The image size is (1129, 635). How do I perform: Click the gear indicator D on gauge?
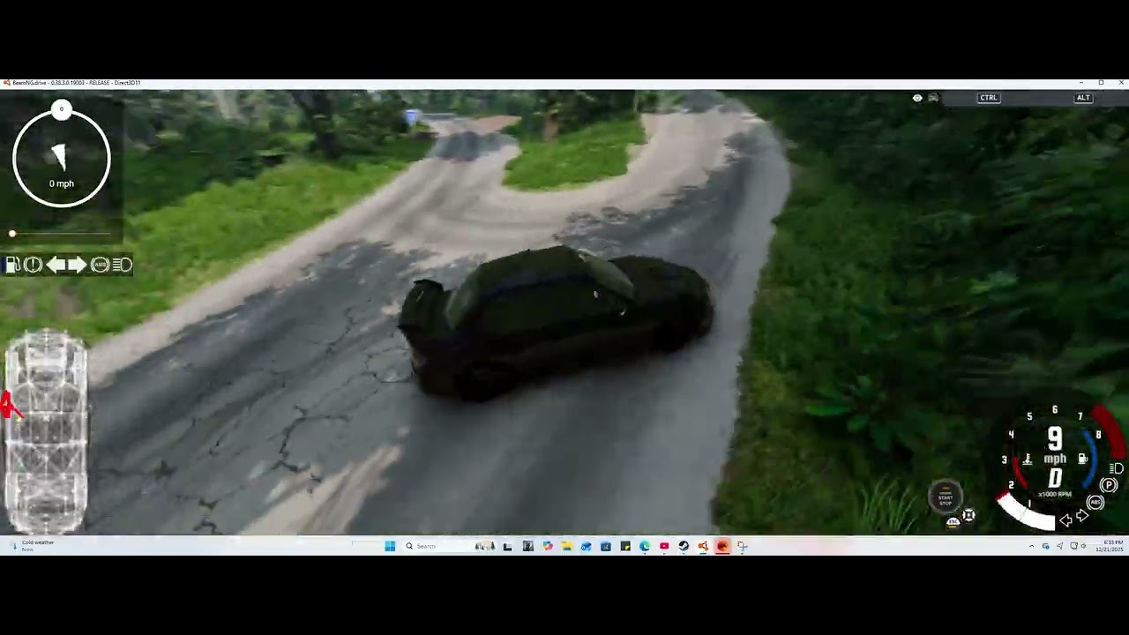point(1055,478)
